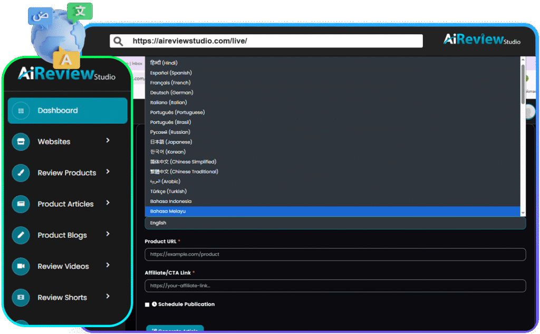This screenshot has width=540, height=334.
Task: Enable the Schedule Publication checkbox
Action: 147,304
